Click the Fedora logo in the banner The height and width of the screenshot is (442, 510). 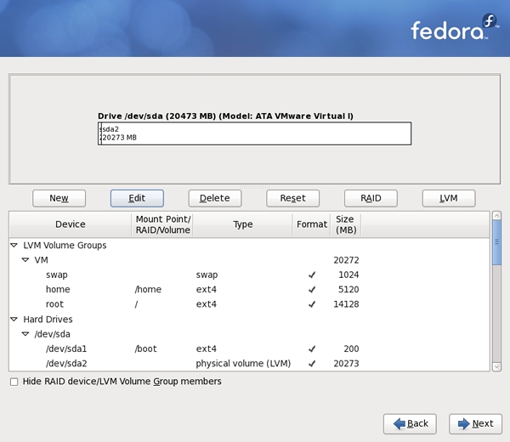click(455, 27)
